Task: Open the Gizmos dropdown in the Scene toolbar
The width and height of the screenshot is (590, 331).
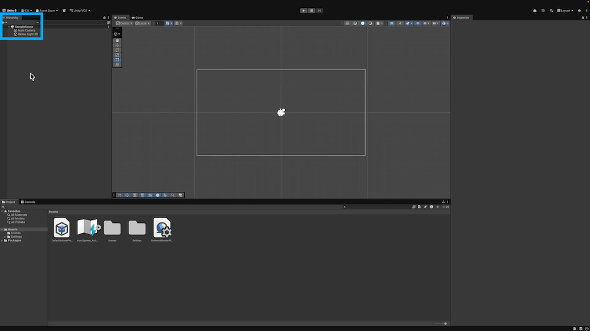Action: [445, 23]
